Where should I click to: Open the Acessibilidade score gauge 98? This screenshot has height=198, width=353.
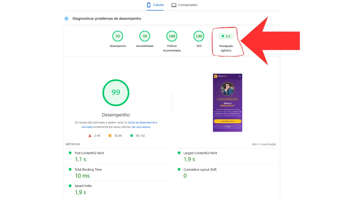[x=145, y=36]
